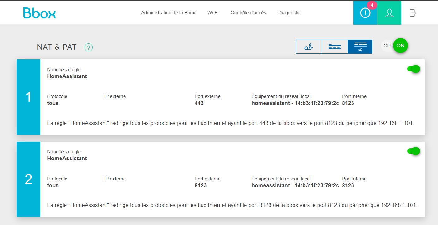Switch to table-only view
Viewport: 438px width, 225px height.
(334, 47)
